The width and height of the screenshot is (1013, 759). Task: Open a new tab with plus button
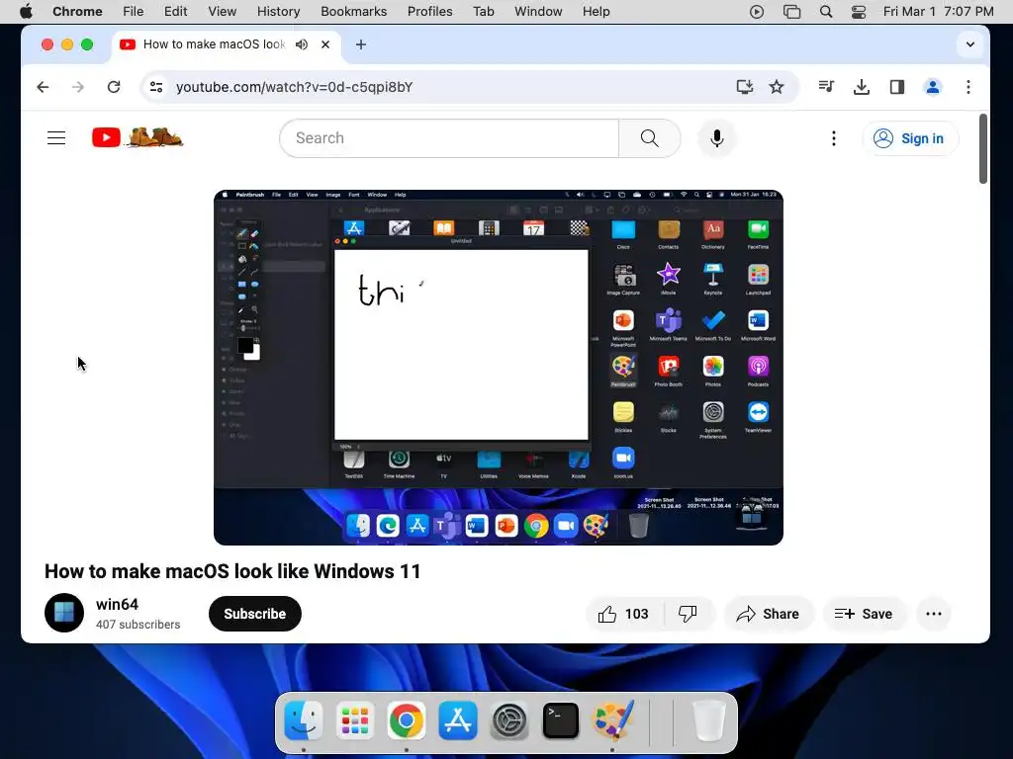361,44
